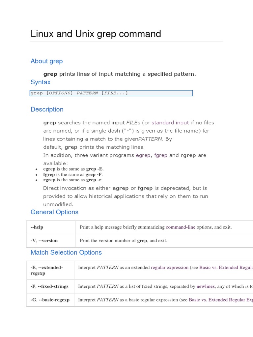The width and height of the screenshot is (253, 337).
Task: Click the "Syntax" section heading
Action: 41,82
